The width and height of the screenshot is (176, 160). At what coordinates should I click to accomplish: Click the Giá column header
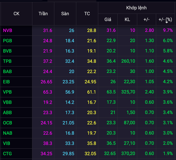(x=108, y=20)
